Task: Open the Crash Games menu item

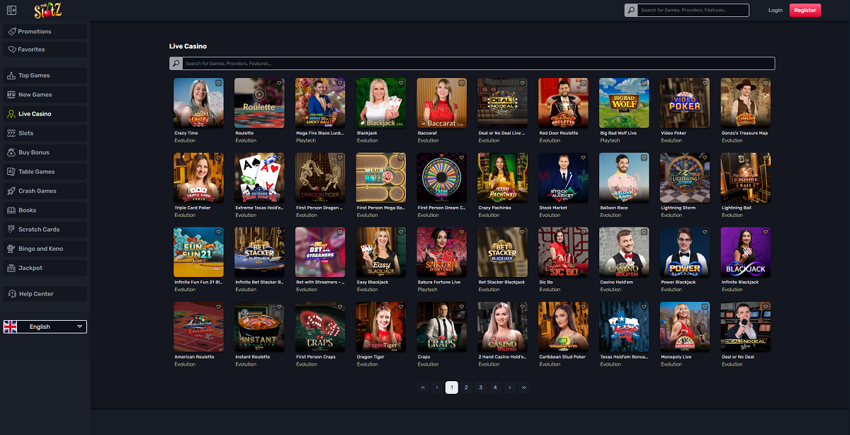Action: [x=45, y=191]
